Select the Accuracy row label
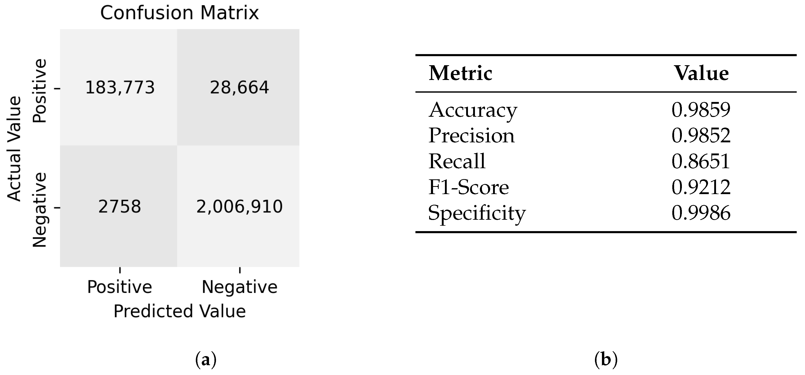This screenshot has width=805, height=375. (x=473, y=111)
